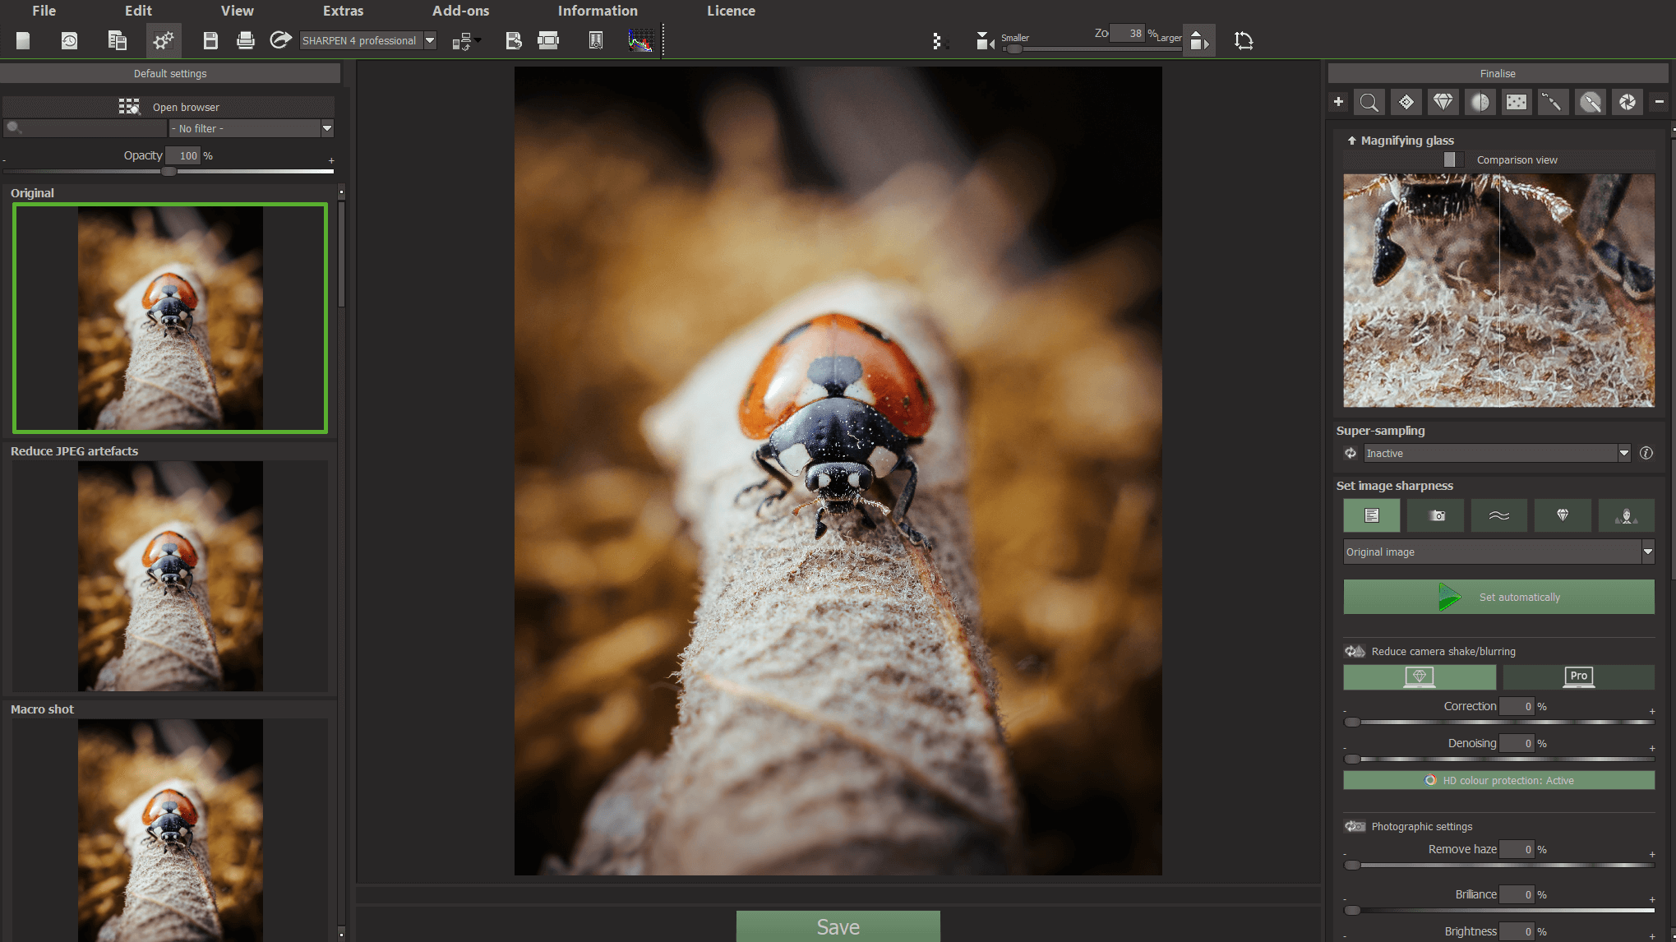Toggle the standard camera shake mode
This screenshot has width=1676, height=942.
tap(1420, 676)
